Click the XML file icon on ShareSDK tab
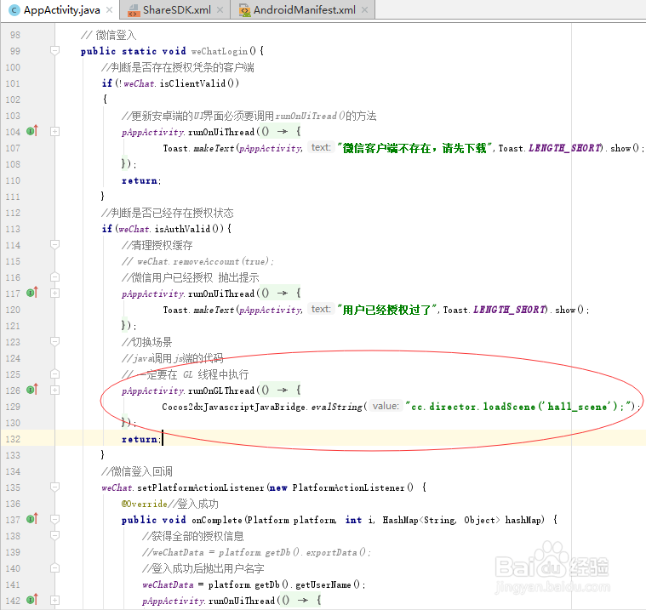 [x=134, y=10]
